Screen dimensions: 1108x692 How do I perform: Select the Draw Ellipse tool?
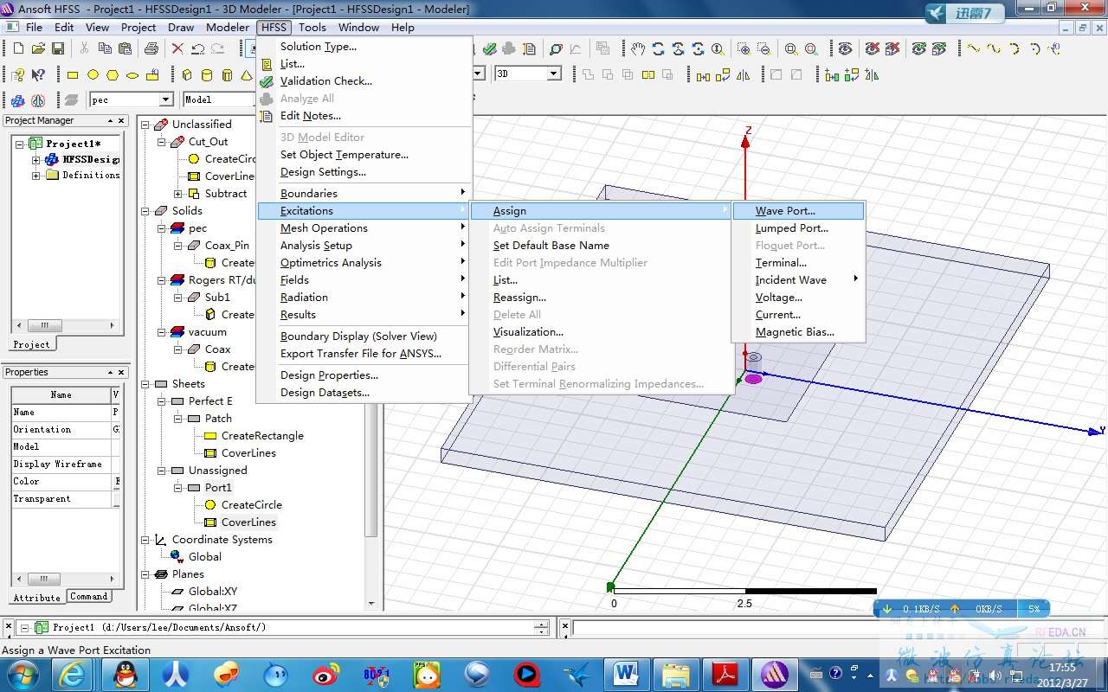(x=132, y=75)
